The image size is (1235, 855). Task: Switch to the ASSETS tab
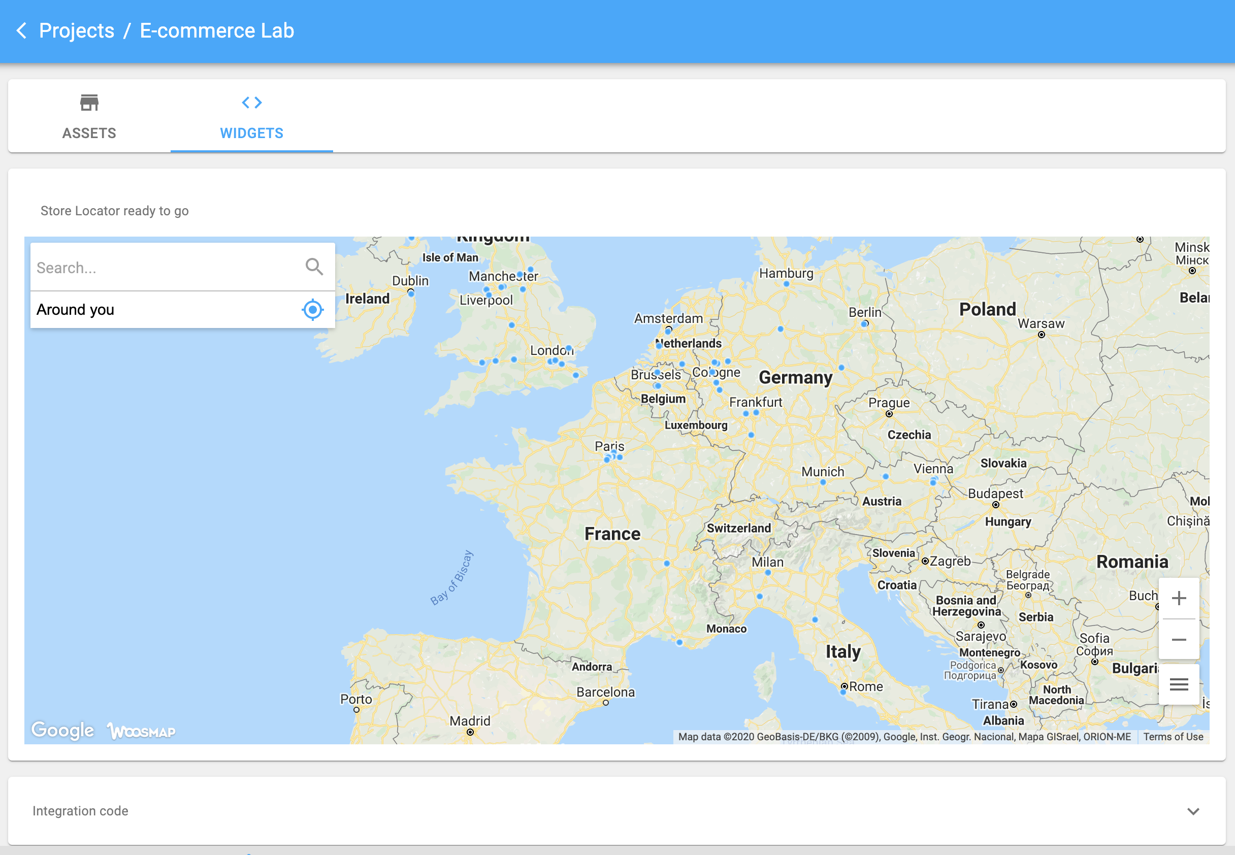click(x=89, y=133)
